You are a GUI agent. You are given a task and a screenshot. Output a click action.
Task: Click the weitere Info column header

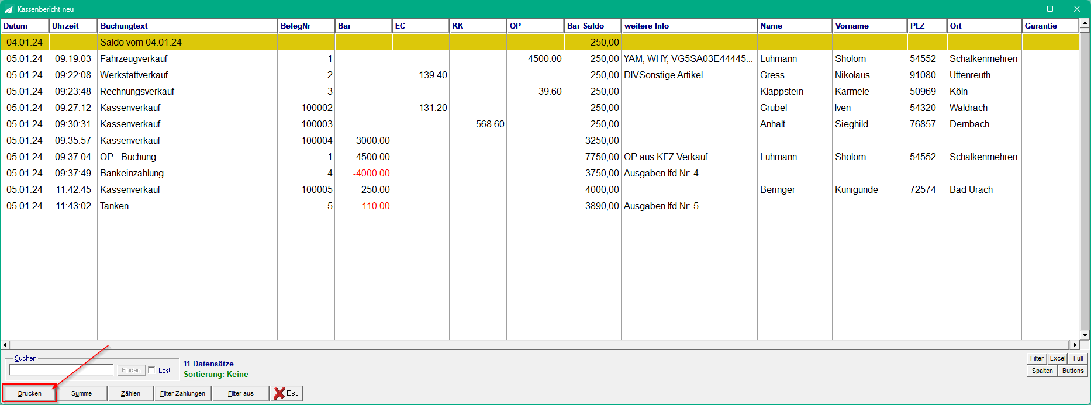[689, 26]
